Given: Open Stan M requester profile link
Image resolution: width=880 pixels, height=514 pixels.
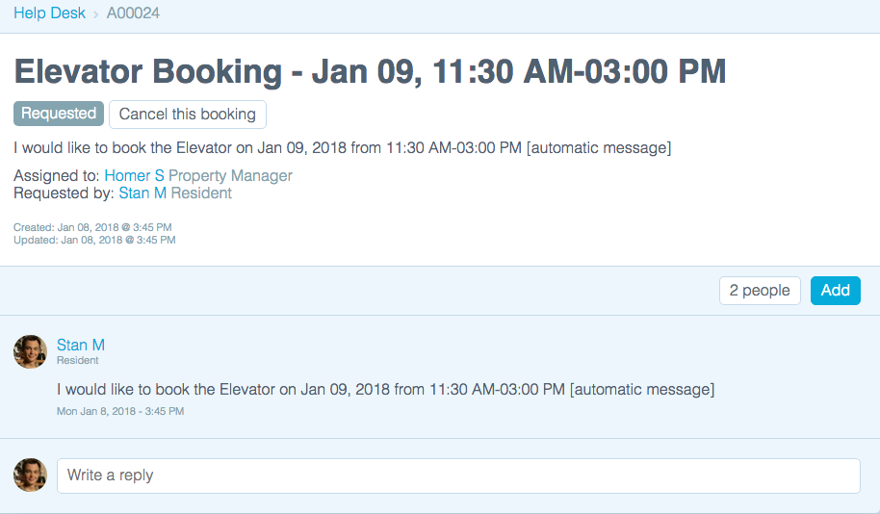Looking at the screenshot, I should [x=142, y=193].
